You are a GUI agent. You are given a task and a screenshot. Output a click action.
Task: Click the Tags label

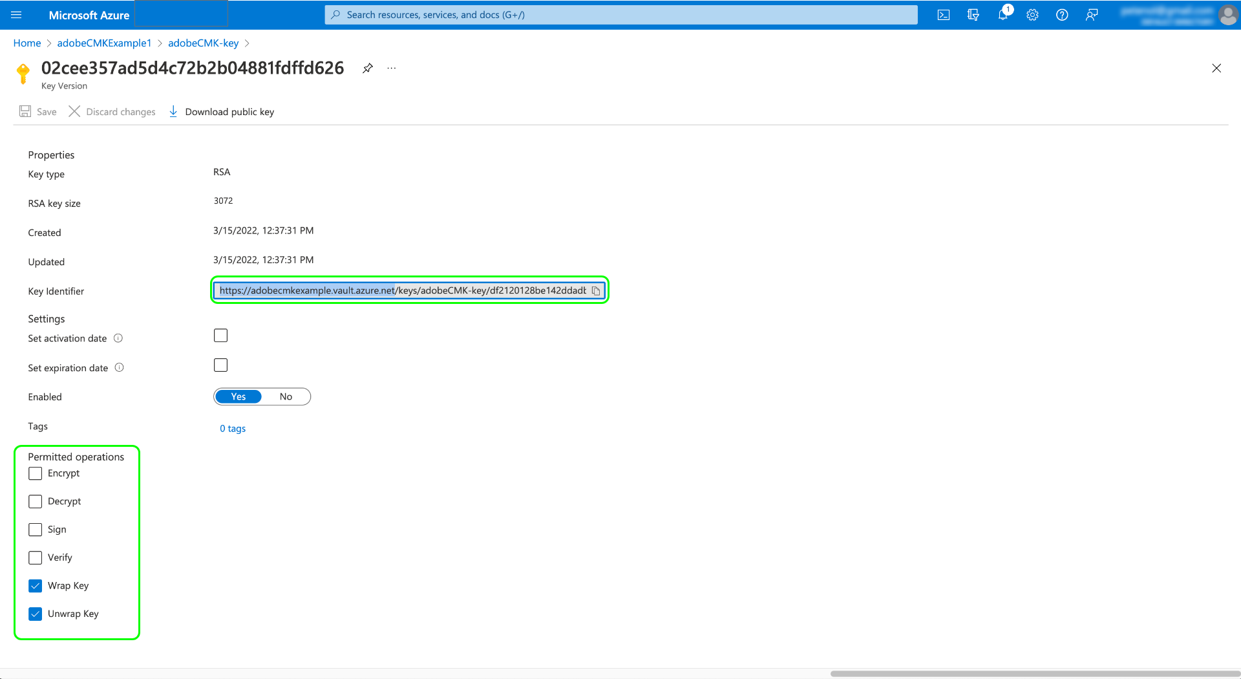tap(38, 426)
